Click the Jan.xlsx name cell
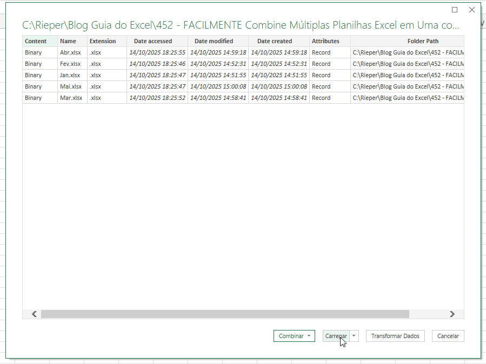 click(70, 75)
